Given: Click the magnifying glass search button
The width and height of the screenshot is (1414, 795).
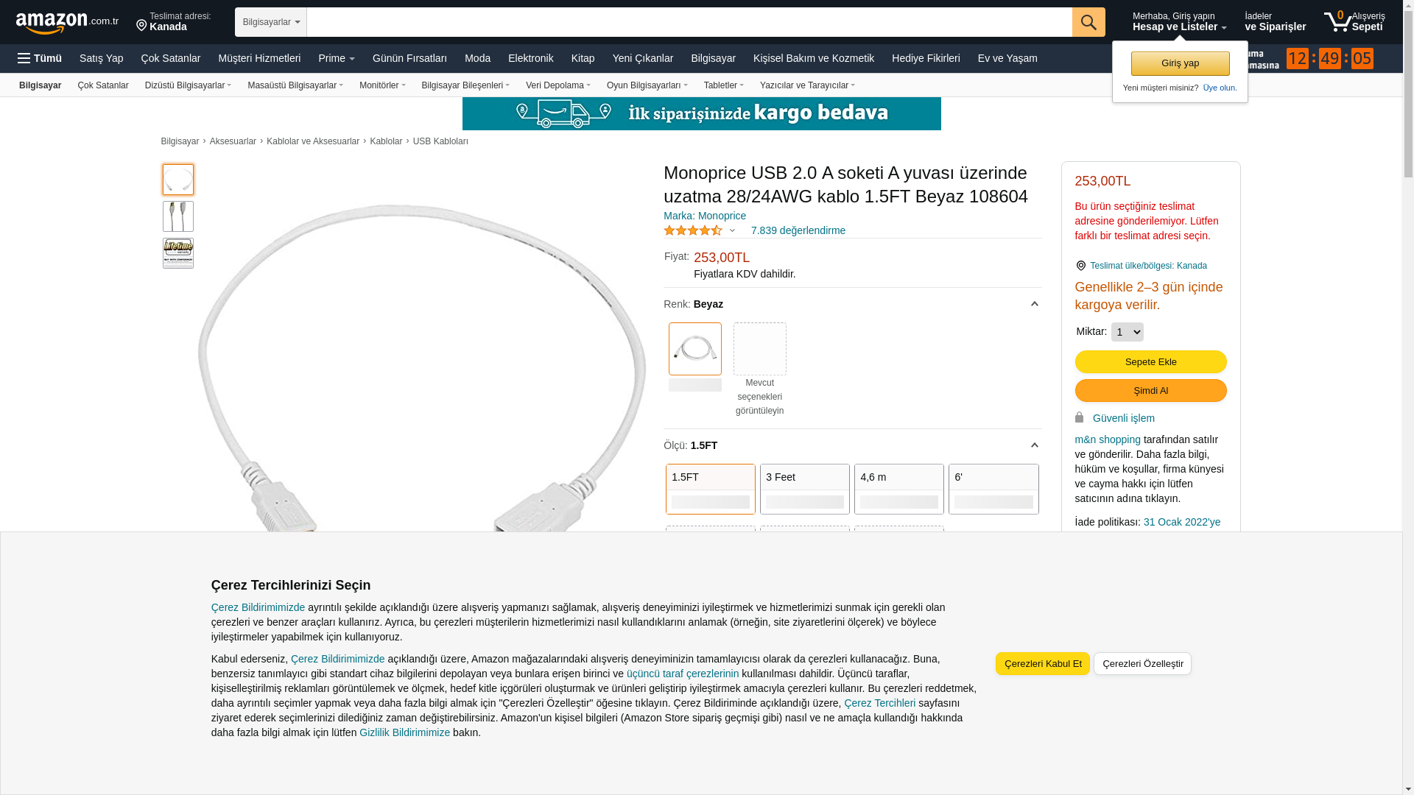Looking at the screenshot, I should tap(1088, 22).
